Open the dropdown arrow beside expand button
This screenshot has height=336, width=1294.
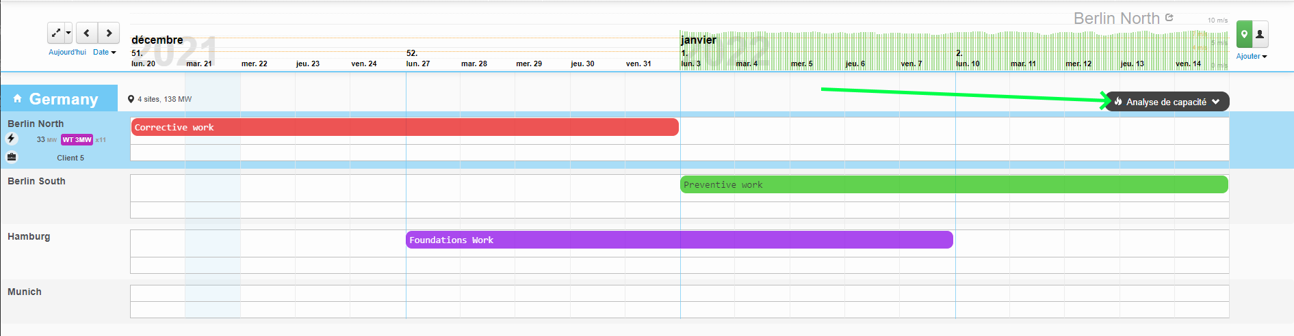(x=68, y=33)
